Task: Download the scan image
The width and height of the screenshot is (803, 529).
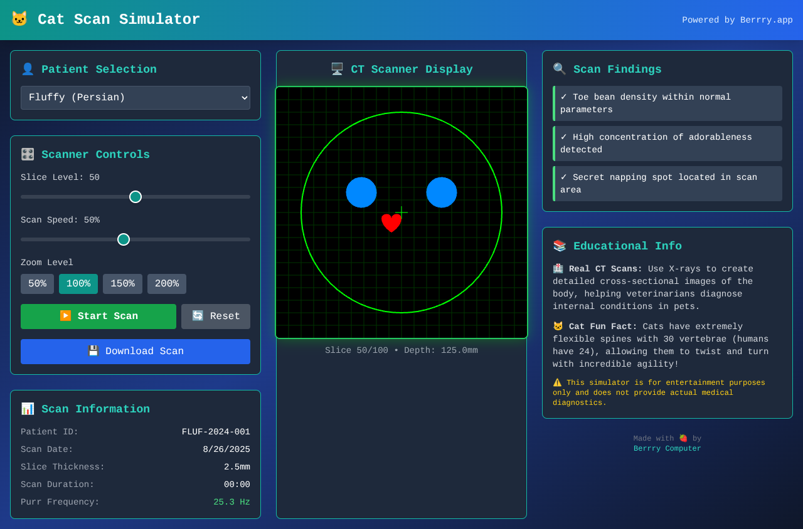Action: 136,352
